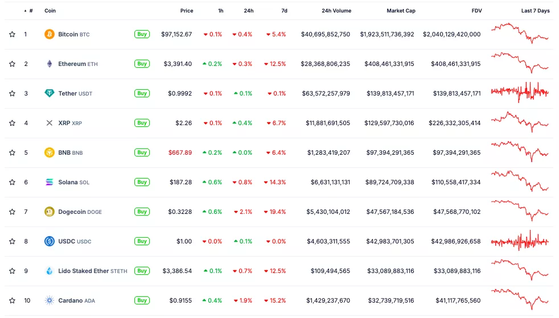Screen dimensions: 559x318
Task: Click the Tether coin logo icon
Action: (x=50, y=93)
